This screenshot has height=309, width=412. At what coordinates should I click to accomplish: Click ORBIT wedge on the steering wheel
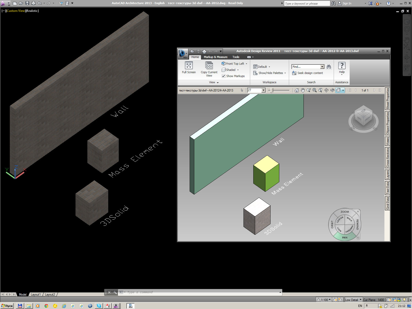pos(332,224)
